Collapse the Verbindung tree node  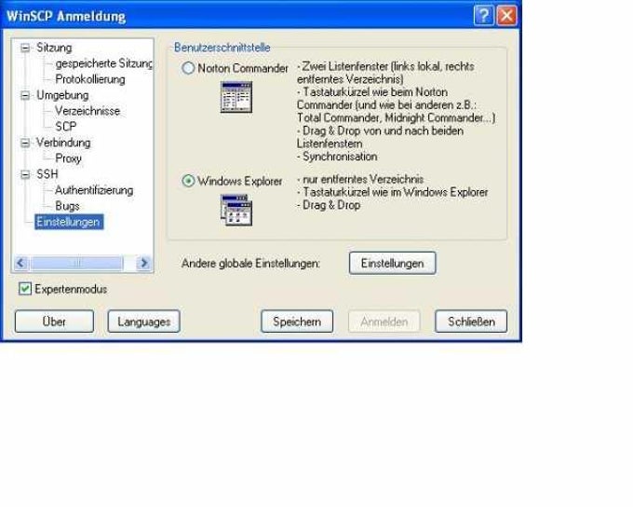click(x=25, y=143)
